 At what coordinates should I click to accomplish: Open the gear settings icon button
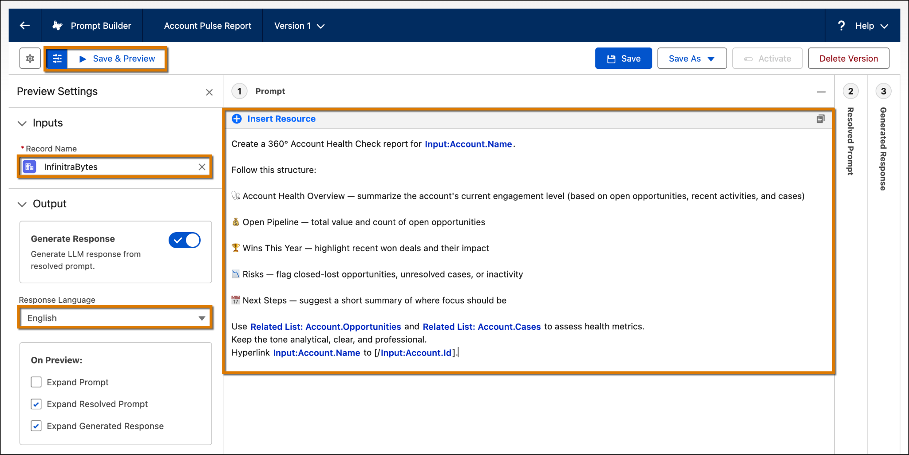click(30, 59)
